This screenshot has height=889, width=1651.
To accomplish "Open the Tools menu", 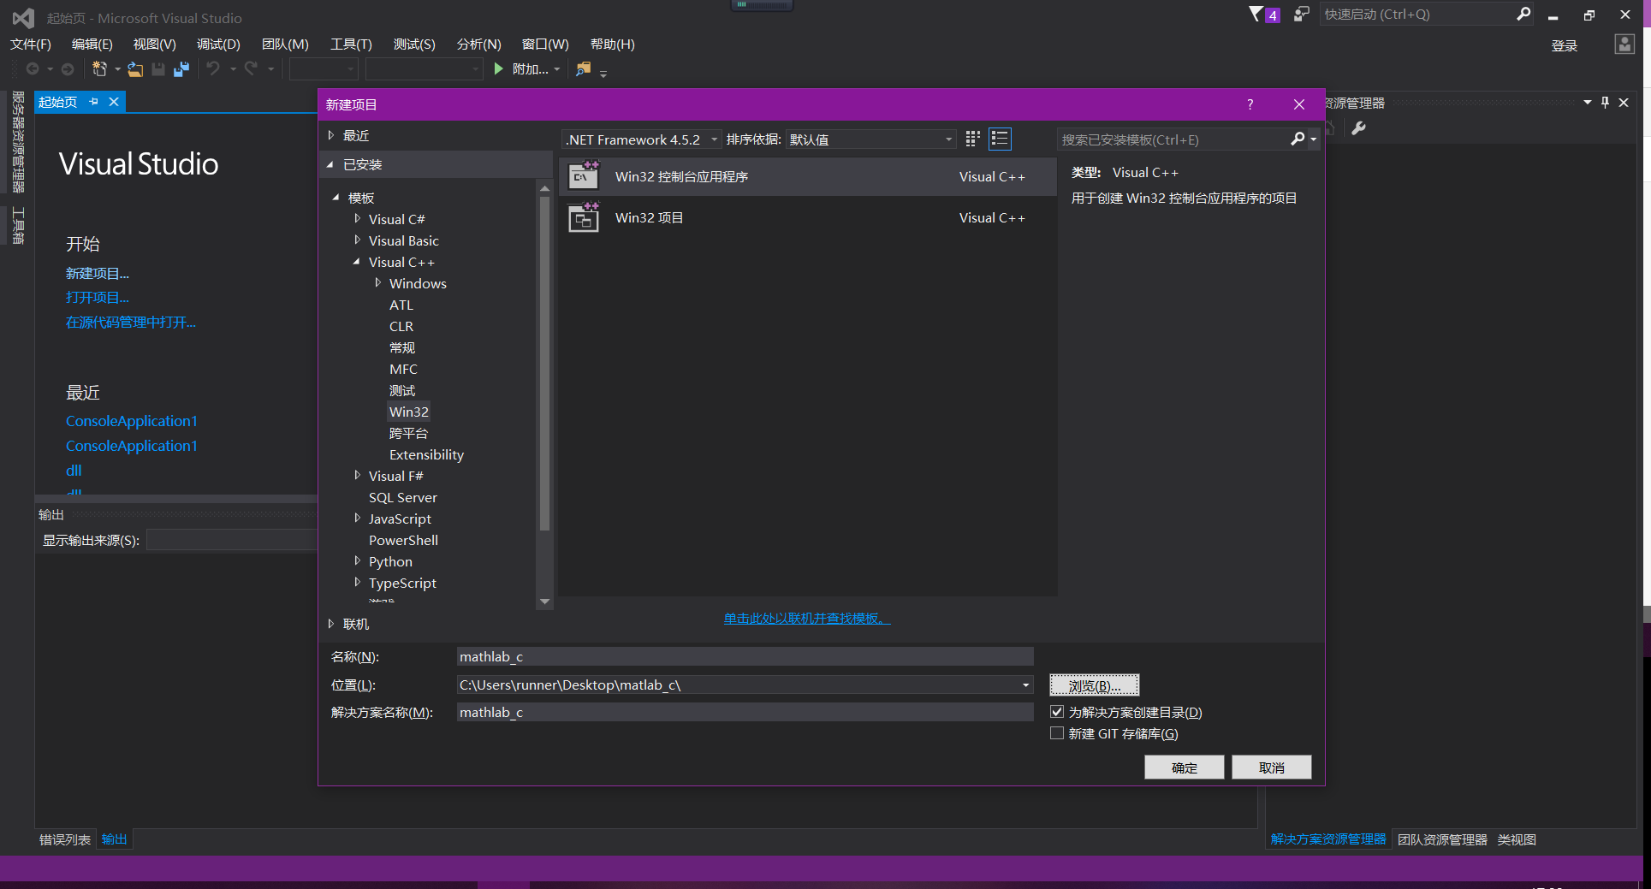I will (351, 44).
